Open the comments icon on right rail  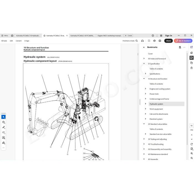(x=192, y=53)
